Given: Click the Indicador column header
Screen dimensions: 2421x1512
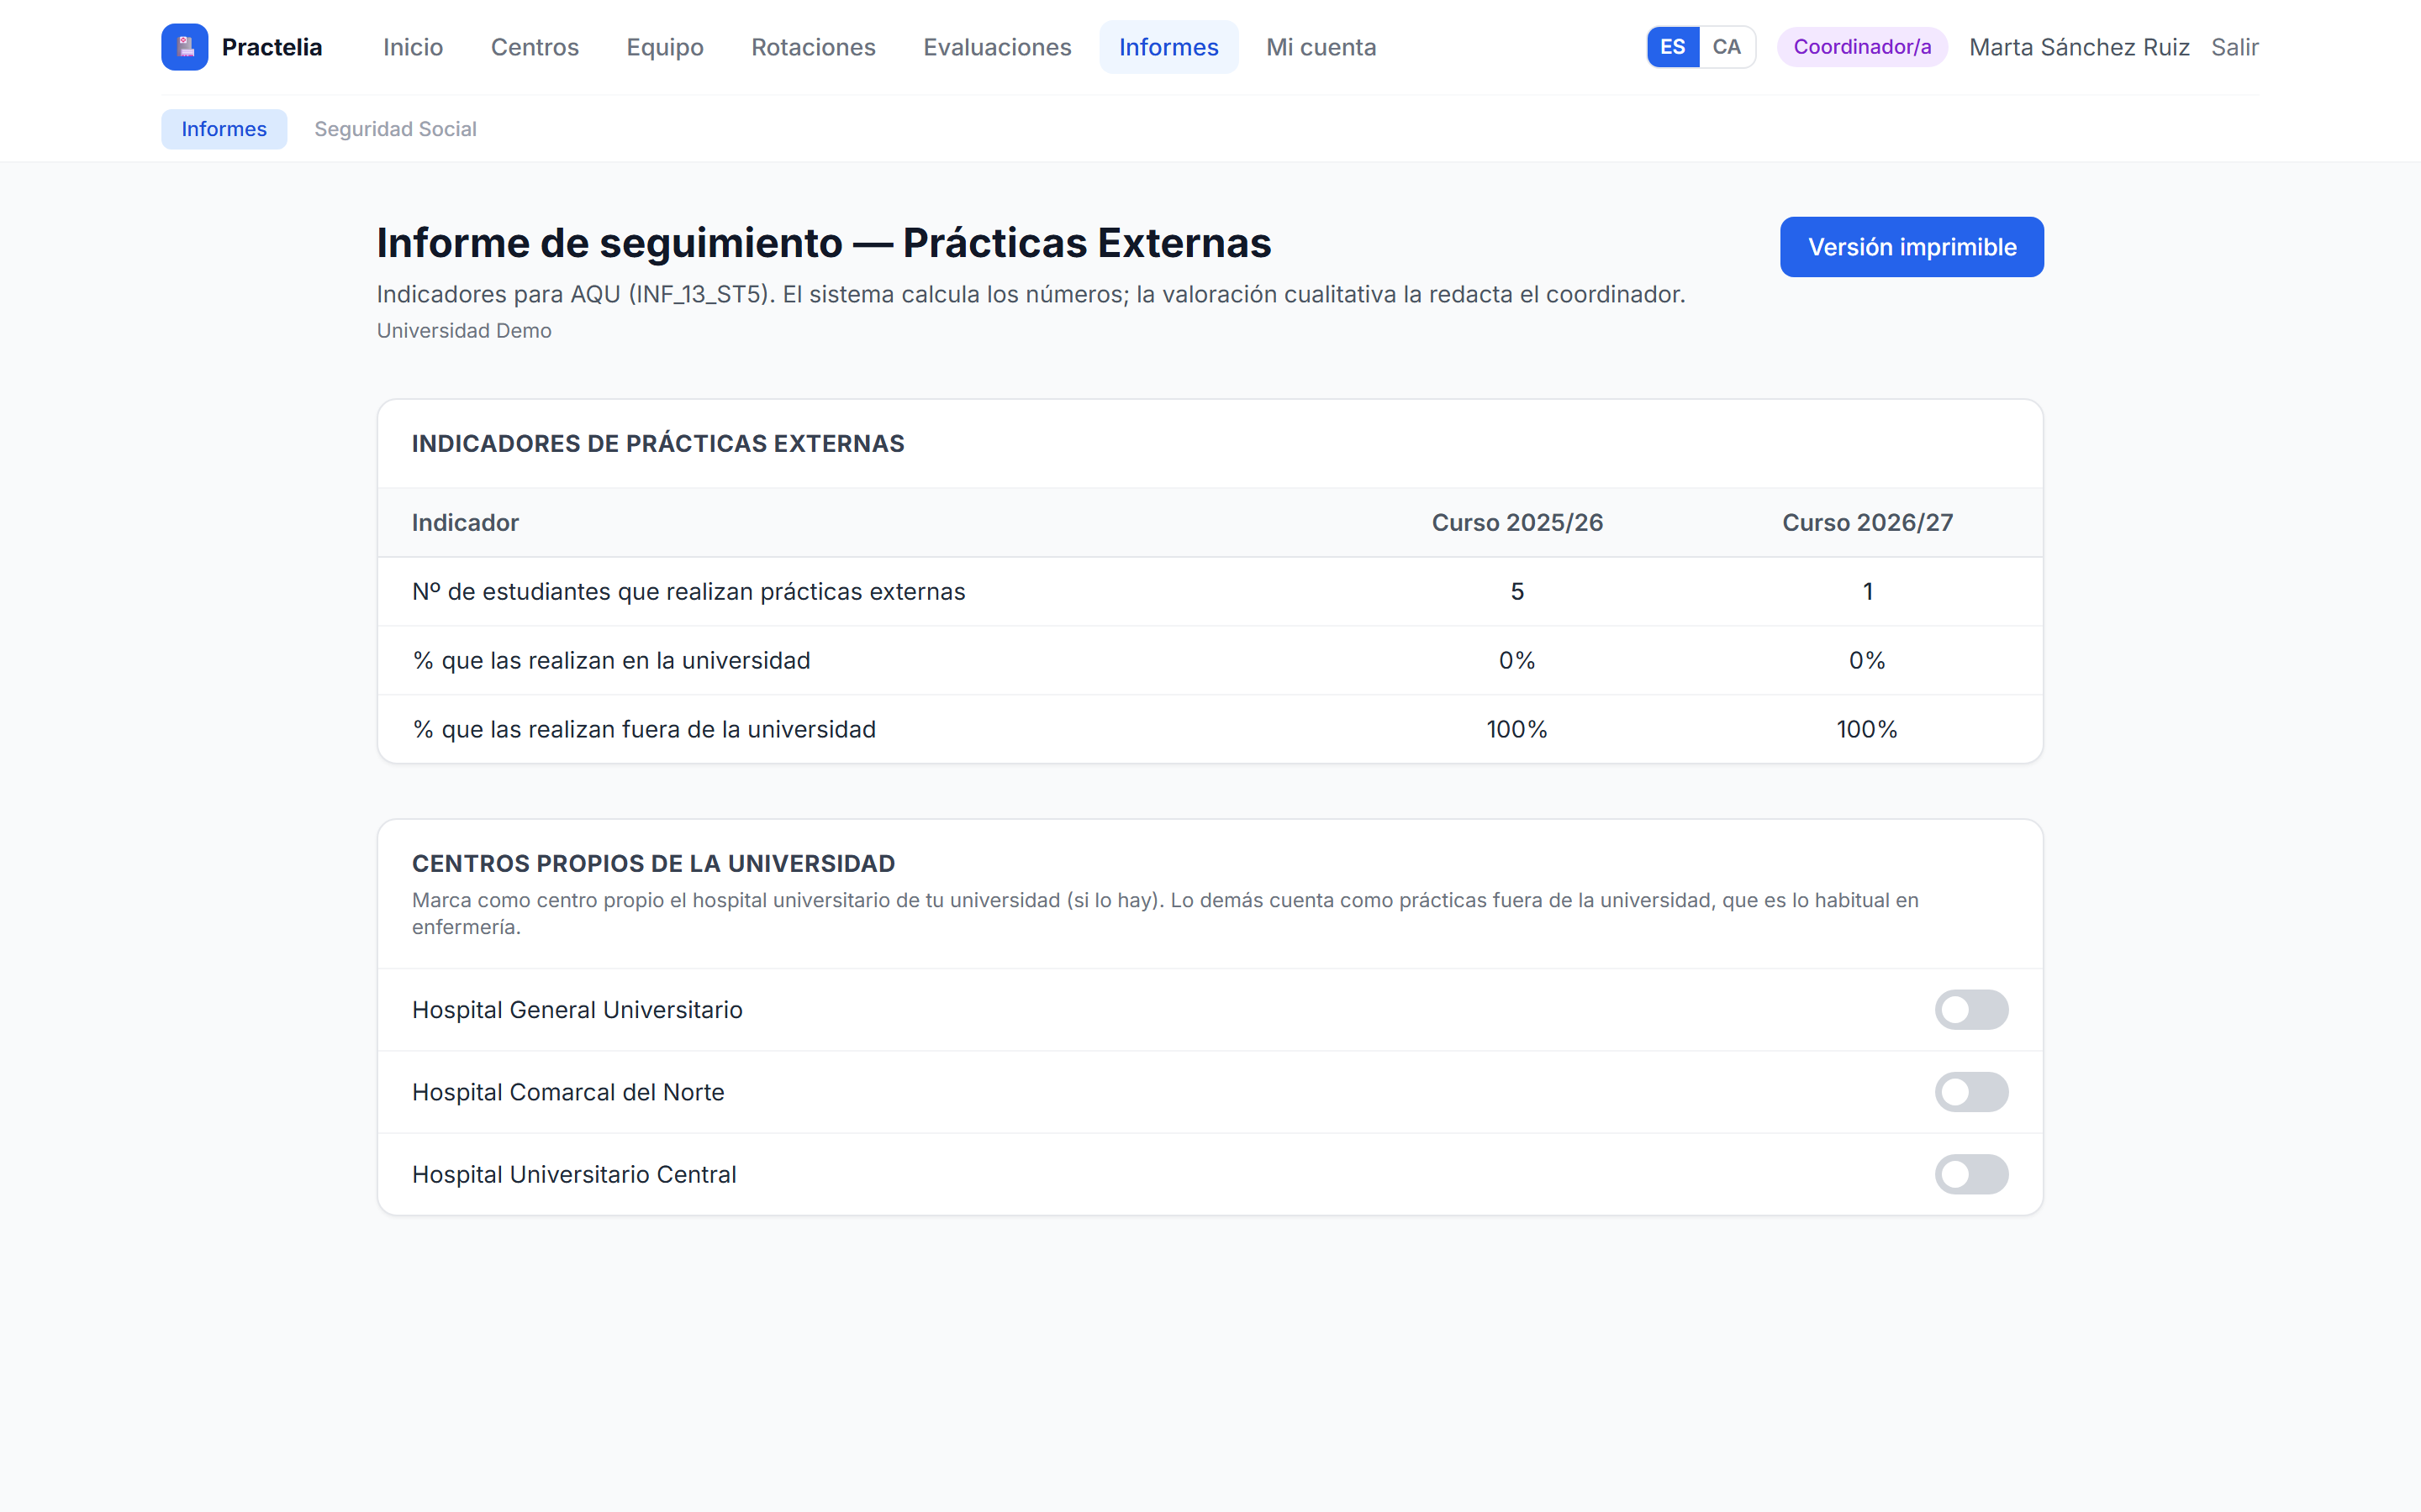Looking at the screenshot, I should point(465,522).
